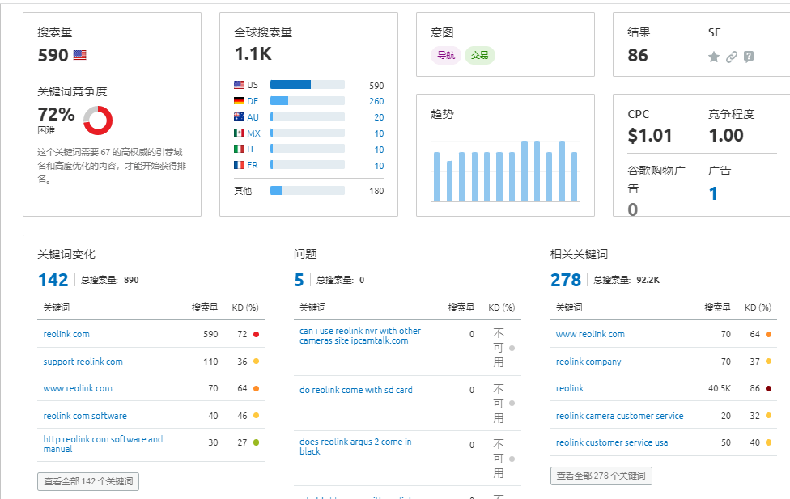Open reolink customer service usa link
Screen dimensions: 790x499
coord(612,442)
